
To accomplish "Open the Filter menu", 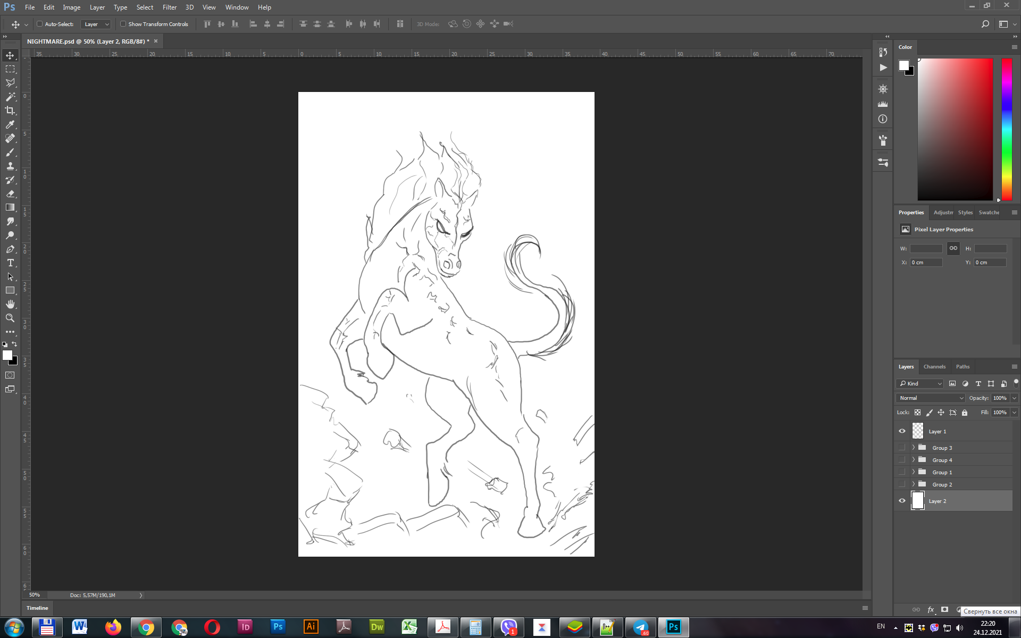I will (x=170, y=7).
